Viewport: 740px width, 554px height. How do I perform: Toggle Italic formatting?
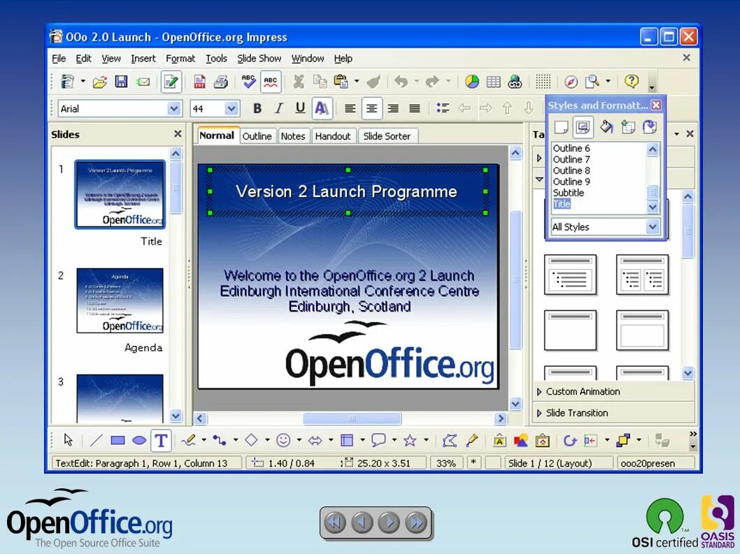[x=279, y=108]
